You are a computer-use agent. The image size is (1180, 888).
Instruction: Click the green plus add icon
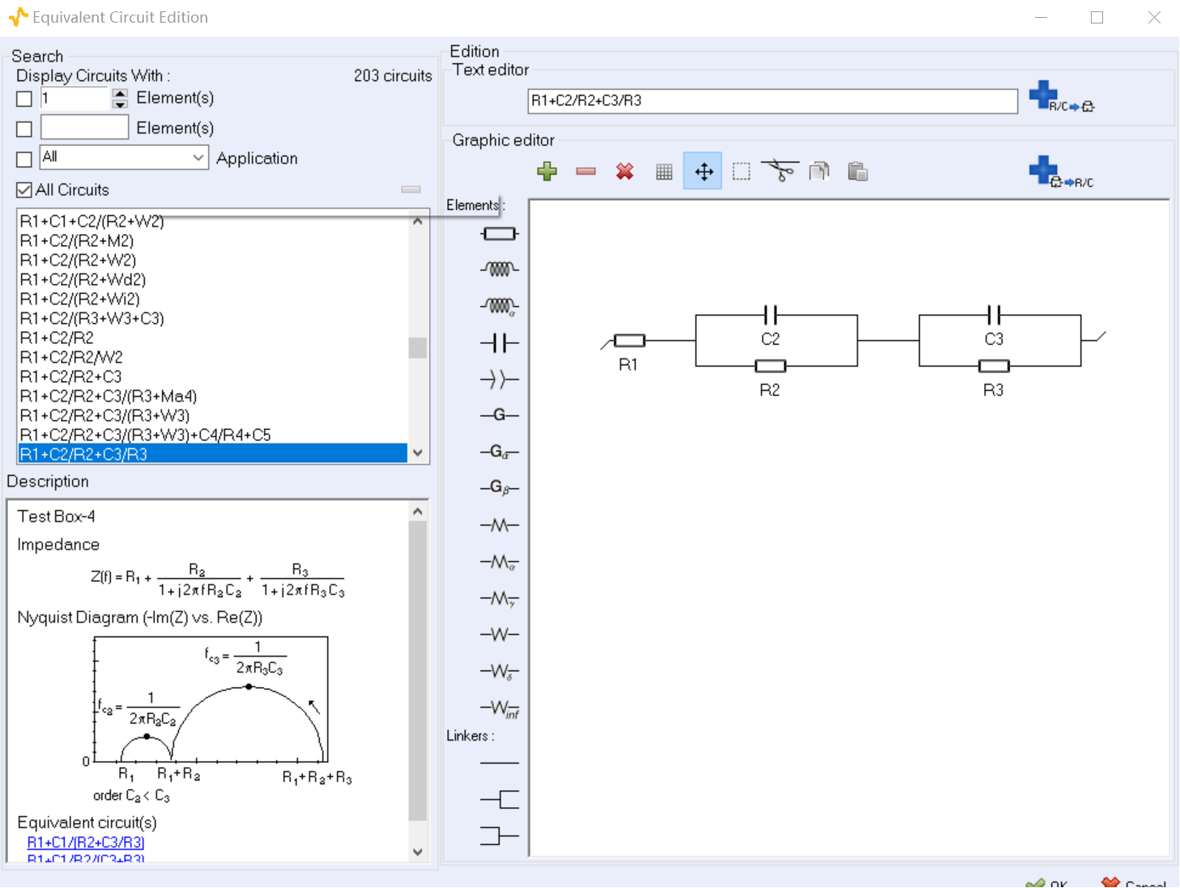pyautogui.click(x=547, y=172)
